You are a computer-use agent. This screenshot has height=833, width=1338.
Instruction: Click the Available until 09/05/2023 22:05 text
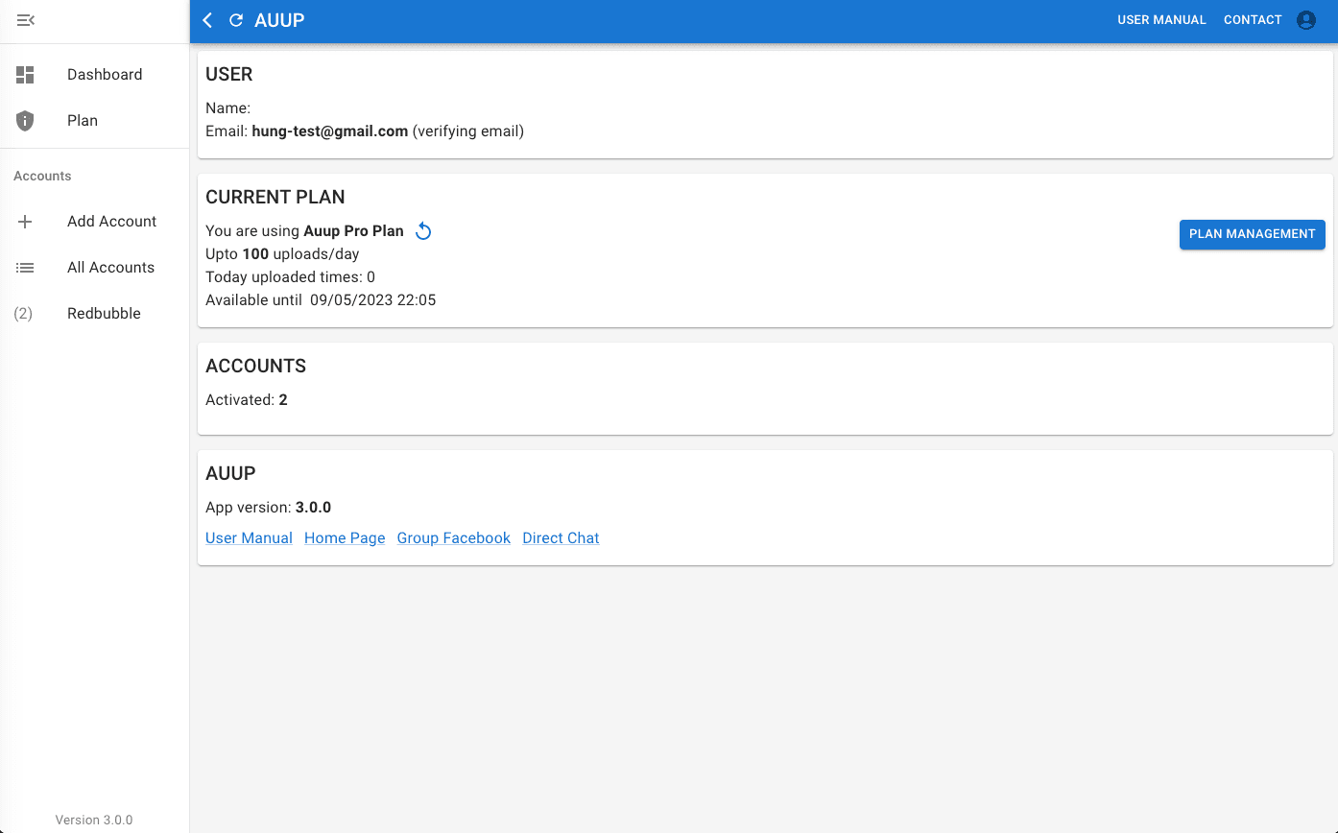tap(321, 300)
